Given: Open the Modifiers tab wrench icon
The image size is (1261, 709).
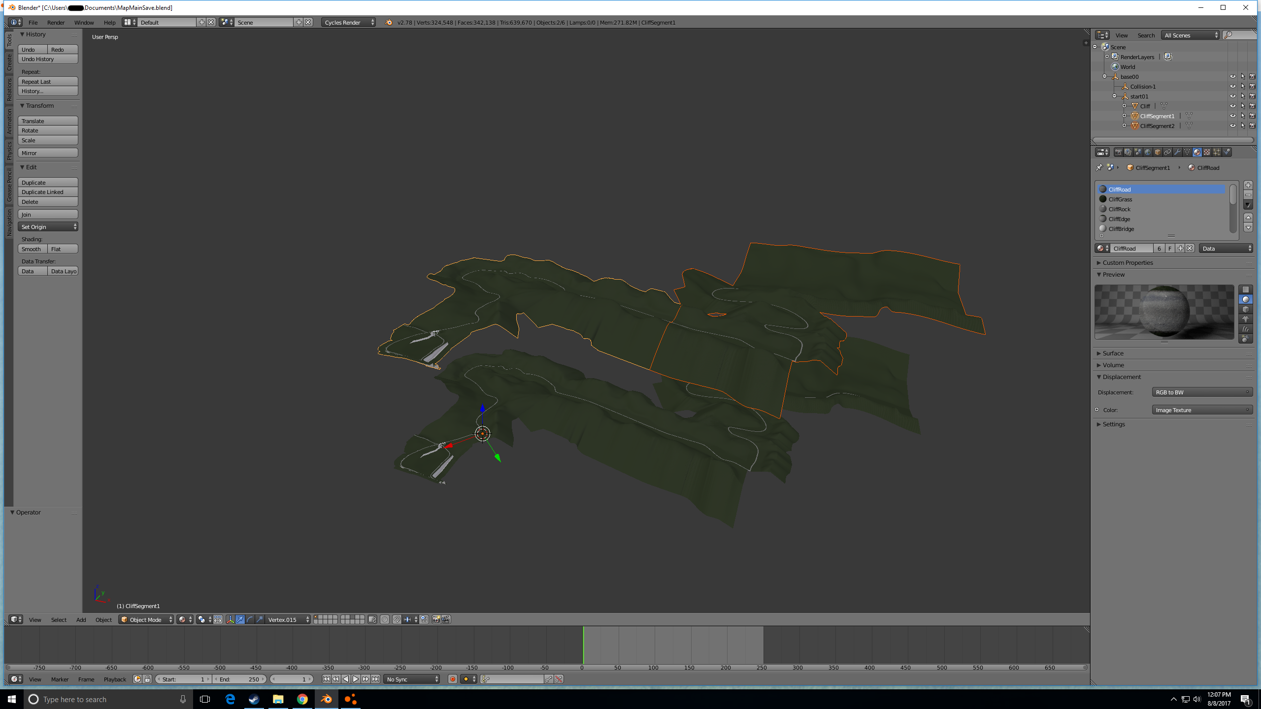Looking at the screenshot, I should pos(1177,152).
